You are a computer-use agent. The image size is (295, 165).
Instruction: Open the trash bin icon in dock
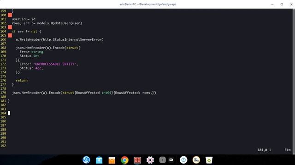click(209, 160)
